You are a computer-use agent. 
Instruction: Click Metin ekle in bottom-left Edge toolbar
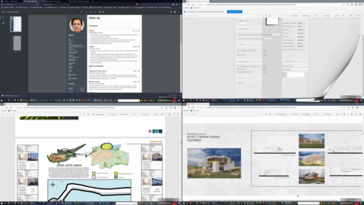coord(124,114)
